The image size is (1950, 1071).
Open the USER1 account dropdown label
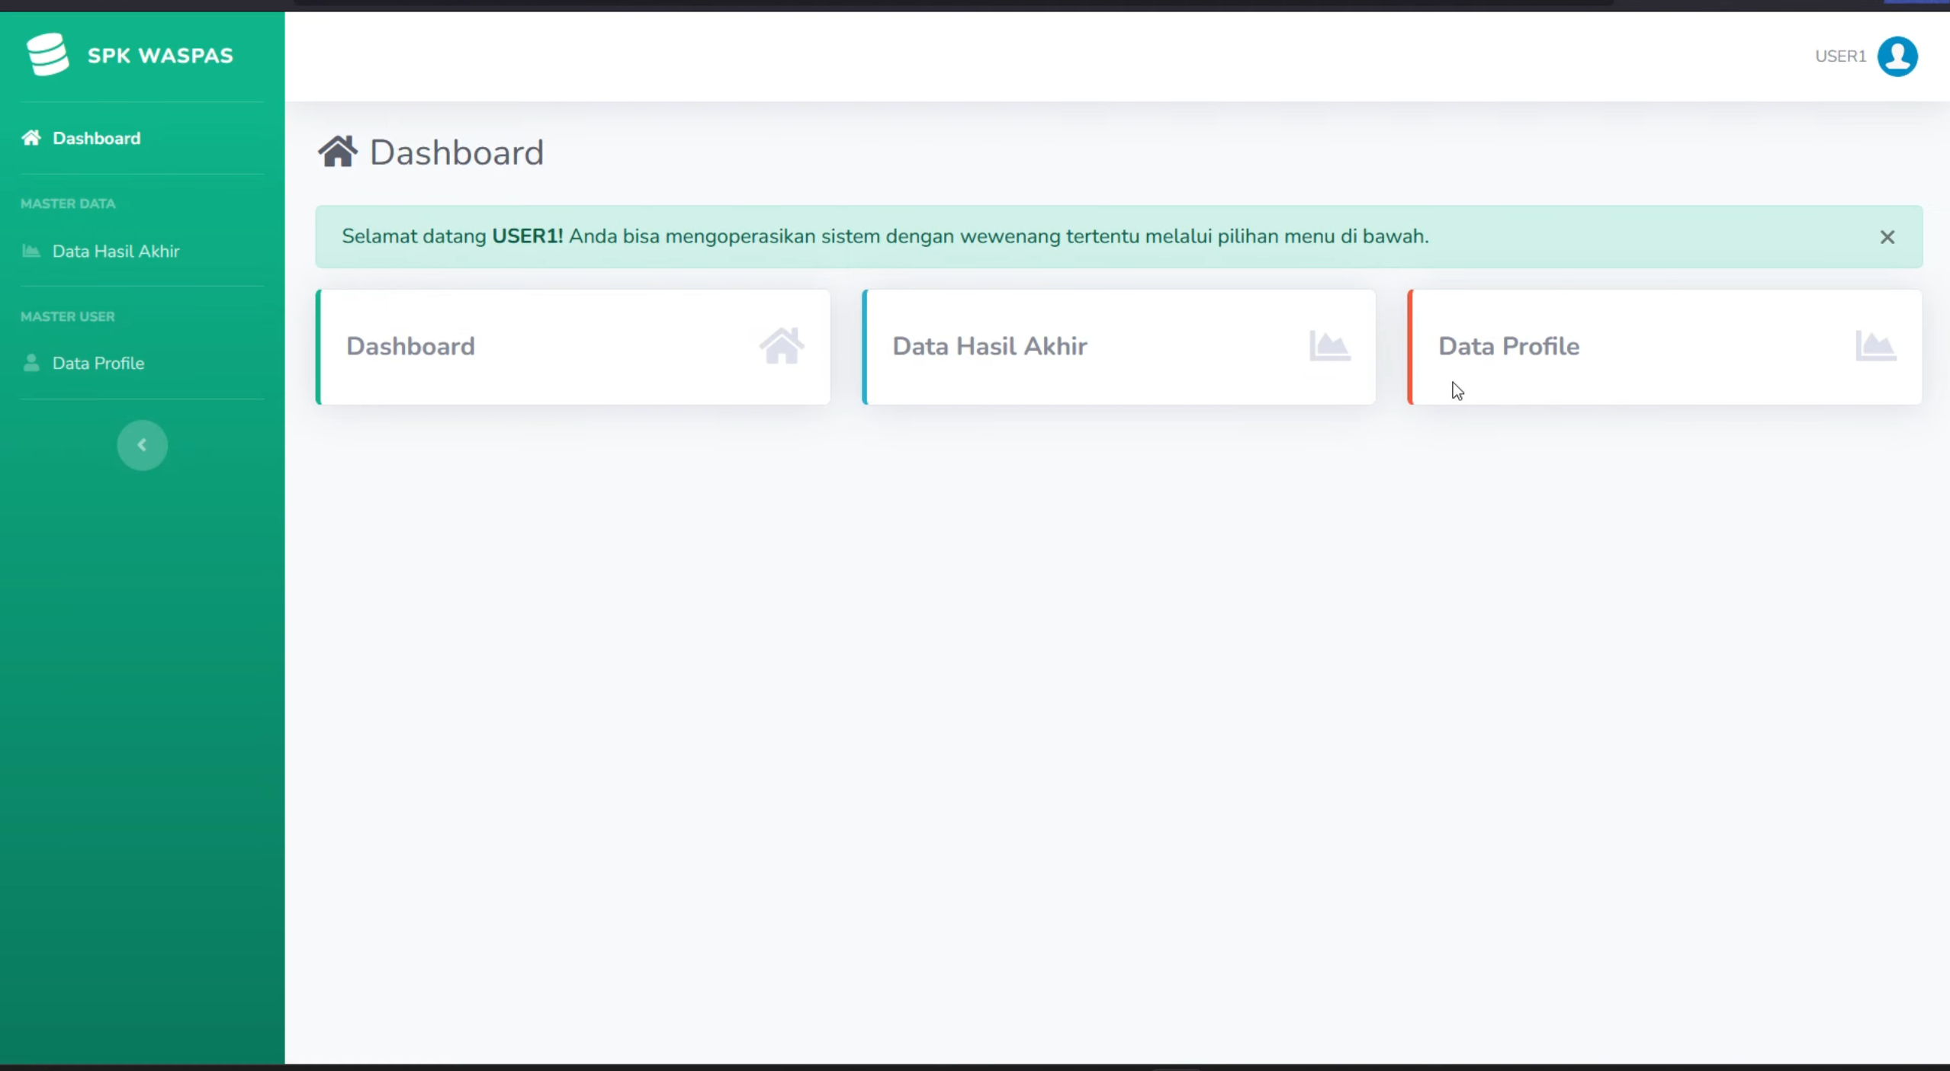[x=1840, y=56]
